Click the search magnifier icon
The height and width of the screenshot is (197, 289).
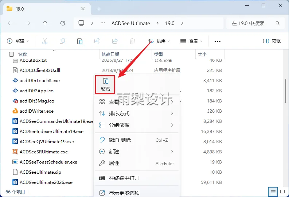[x=278, y=23]
